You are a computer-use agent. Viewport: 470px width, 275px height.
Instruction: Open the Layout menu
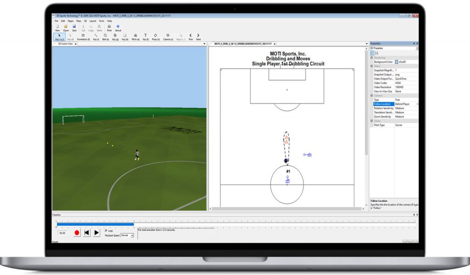coord(93,21)
